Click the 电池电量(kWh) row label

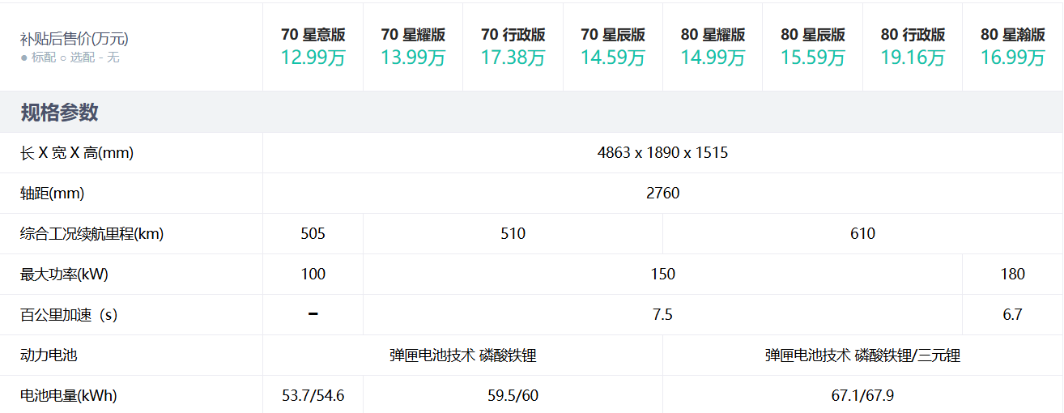coord(68,395)
